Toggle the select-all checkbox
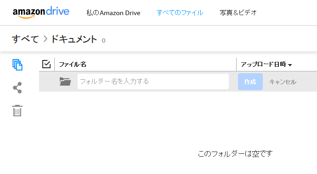The image size is (317, 174). coord(46,64)
